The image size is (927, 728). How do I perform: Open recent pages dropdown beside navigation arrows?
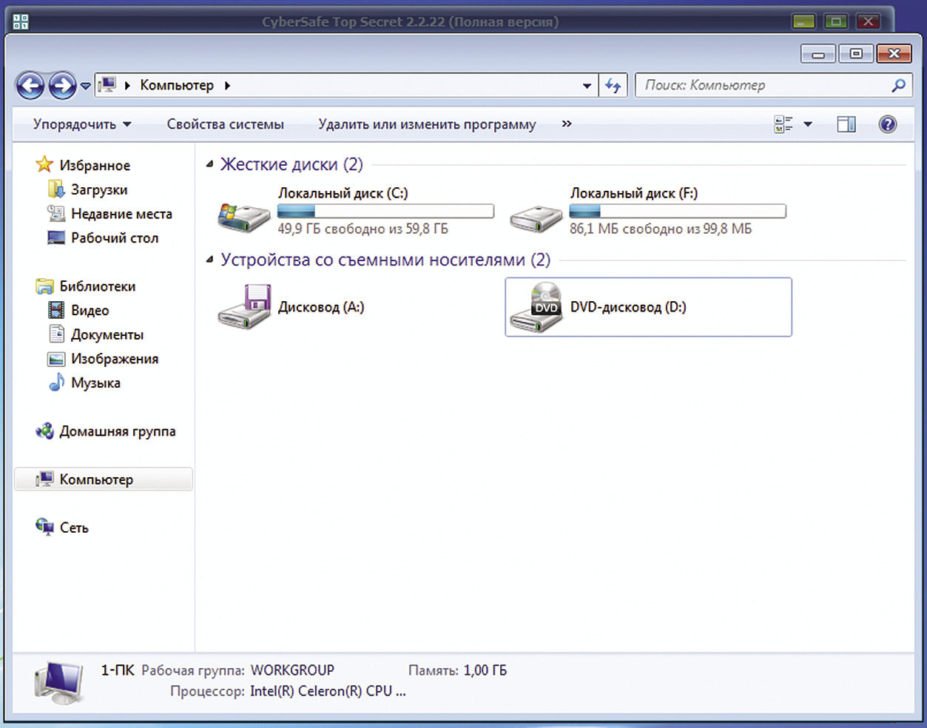tap(86, 86)
